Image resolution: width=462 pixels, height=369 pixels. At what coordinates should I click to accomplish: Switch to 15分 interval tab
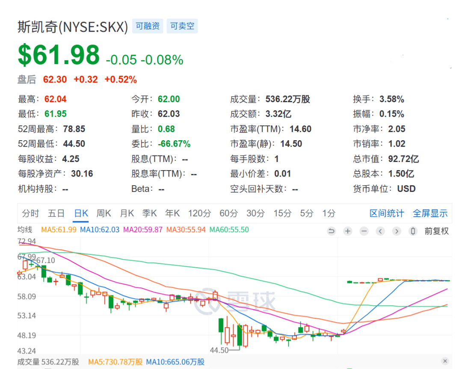coord(282,213)
